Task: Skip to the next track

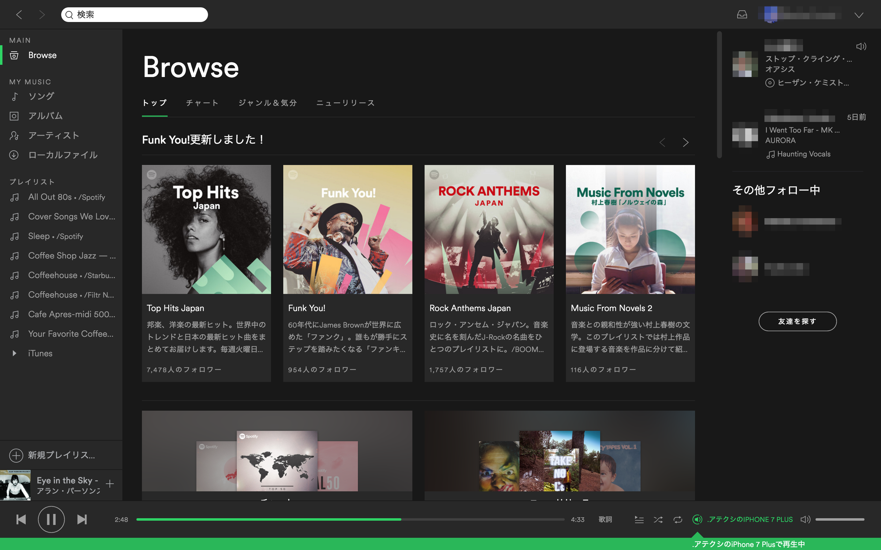Action: point(82,519)
